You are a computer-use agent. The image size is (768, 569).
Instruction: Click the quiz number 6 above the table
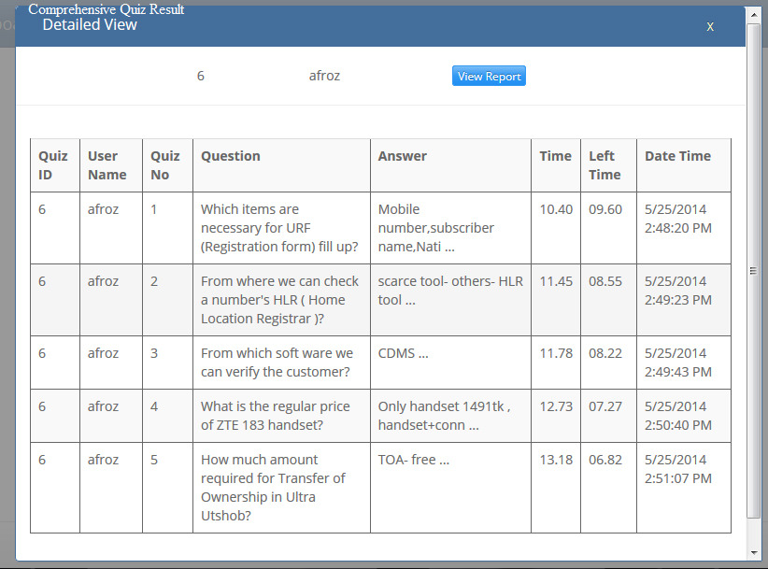(200, 76)
